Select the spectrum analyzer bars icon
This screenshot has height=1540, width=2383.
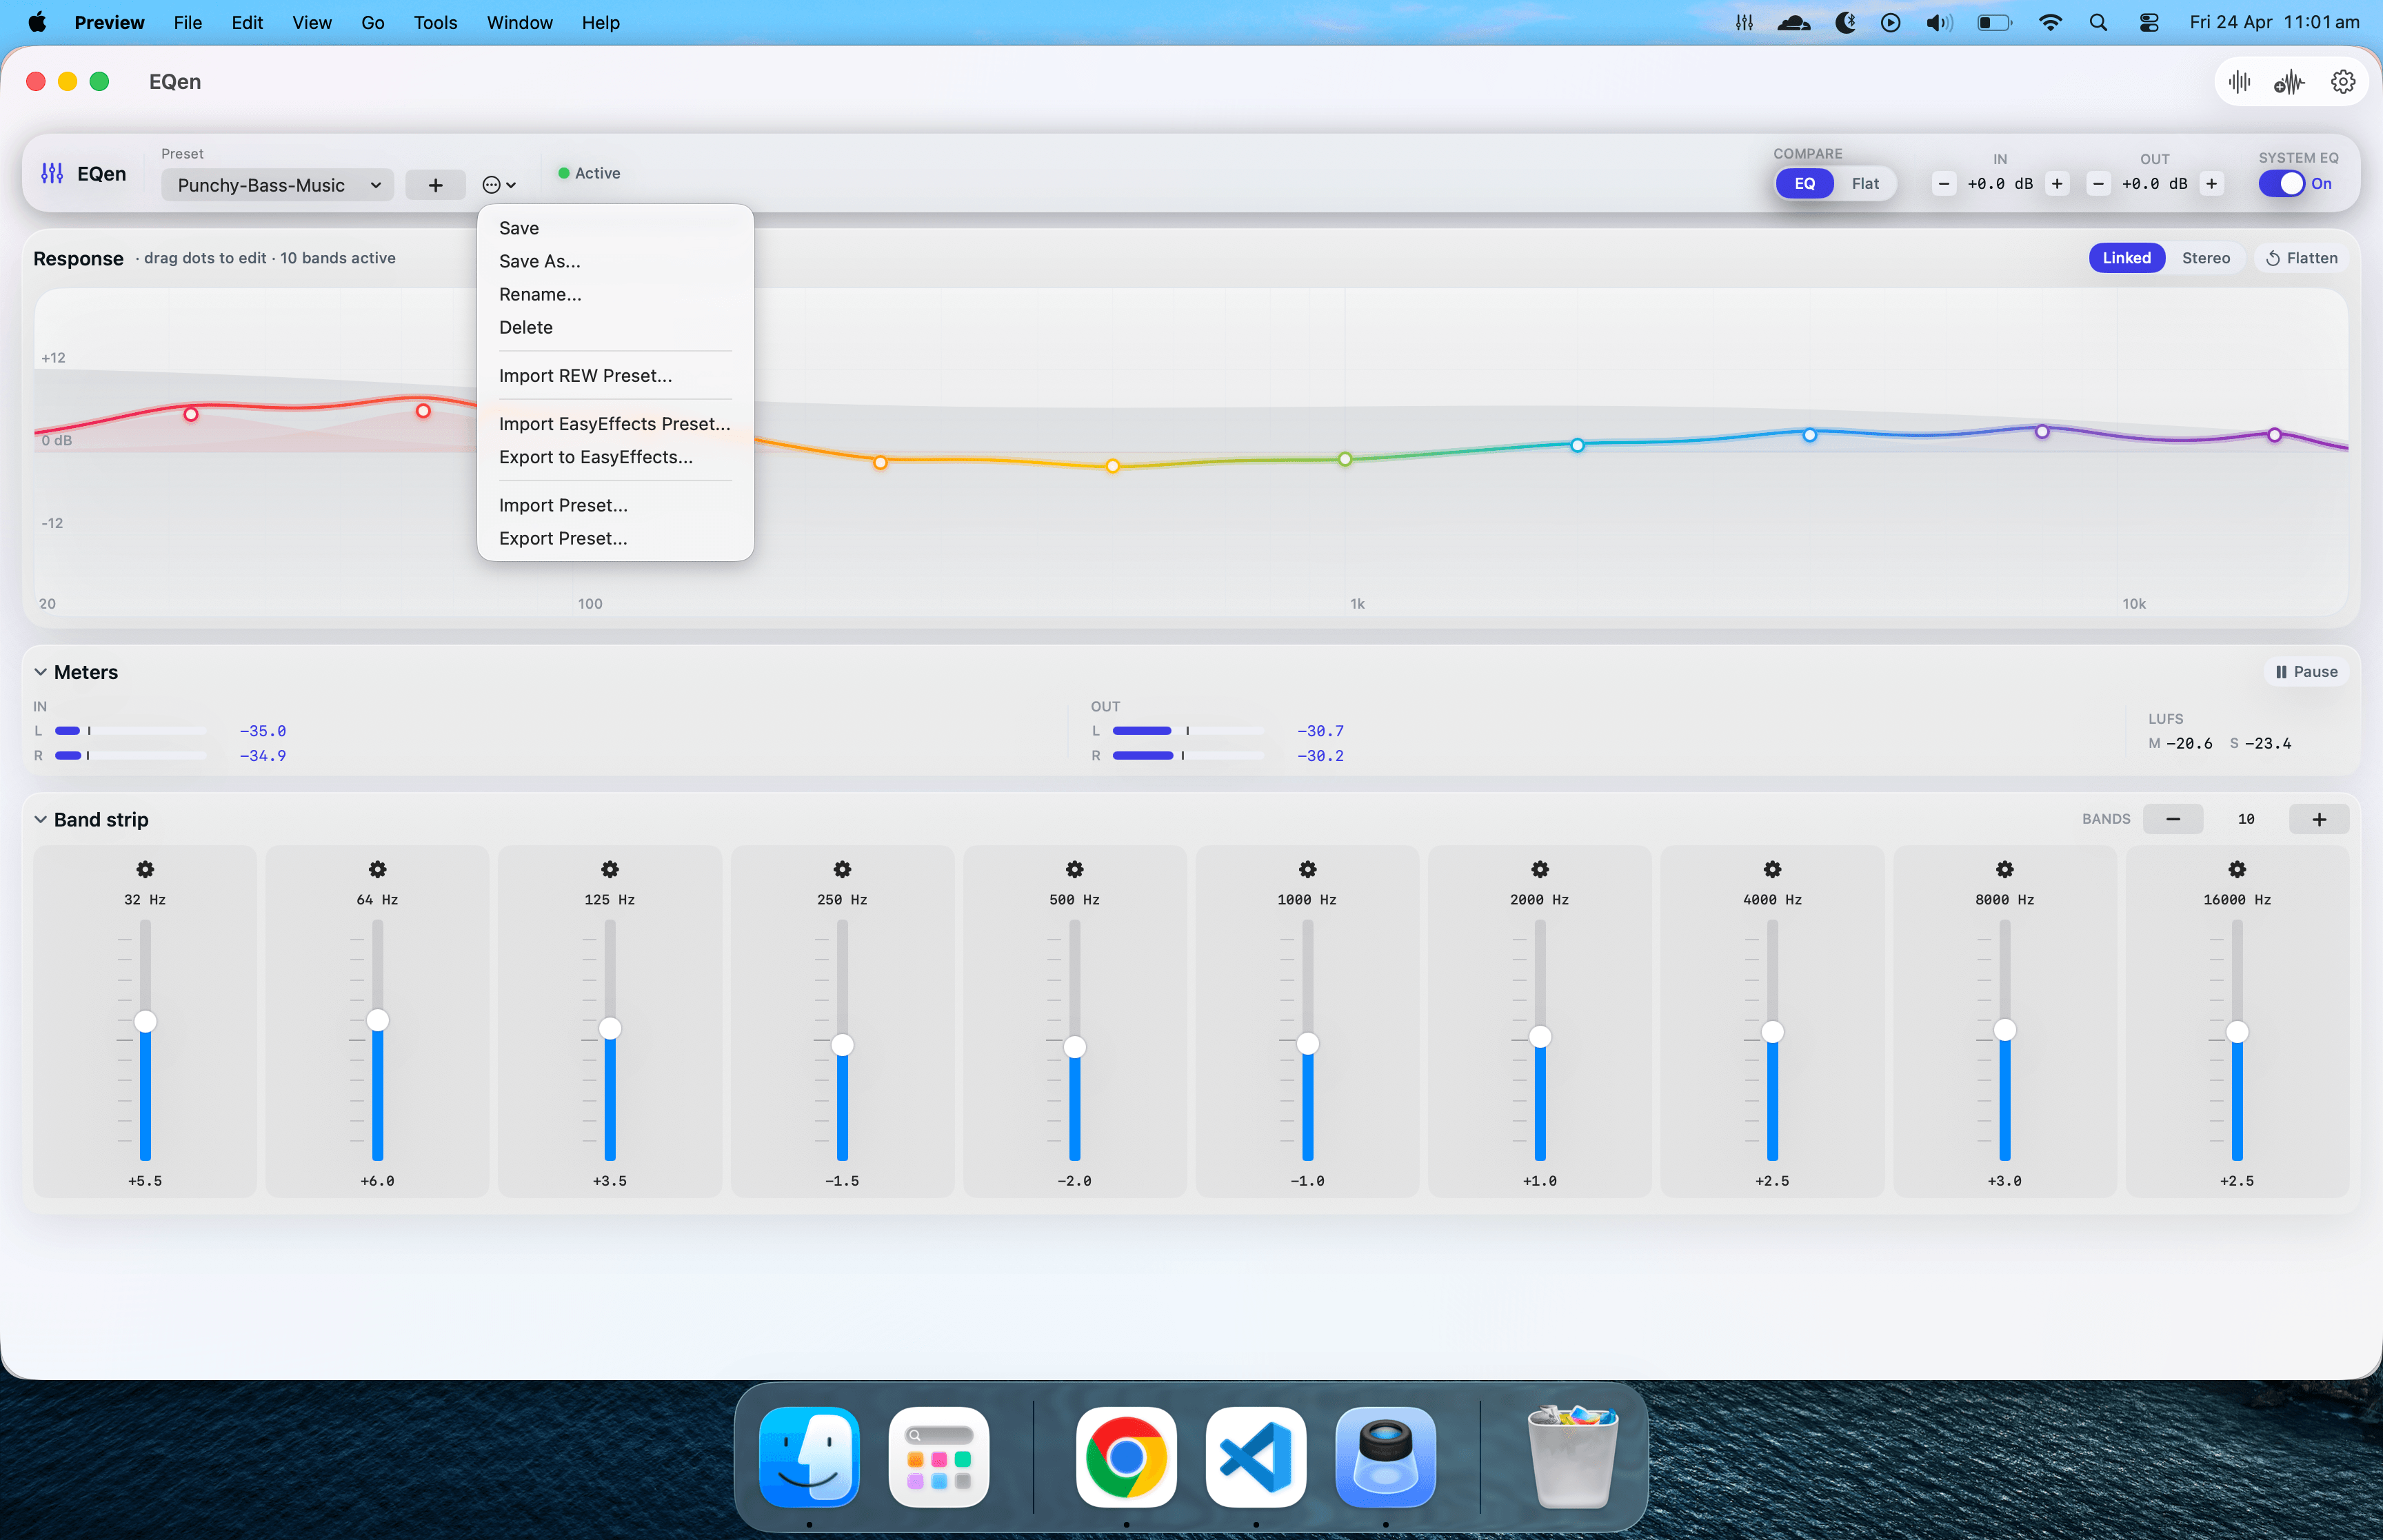tap(2238, 81)
